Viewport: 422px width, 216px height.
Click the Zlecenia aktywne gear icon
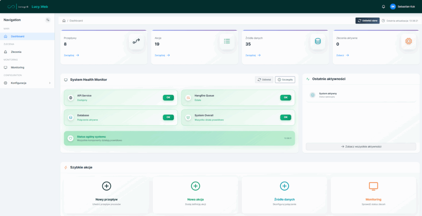[408, 41]
